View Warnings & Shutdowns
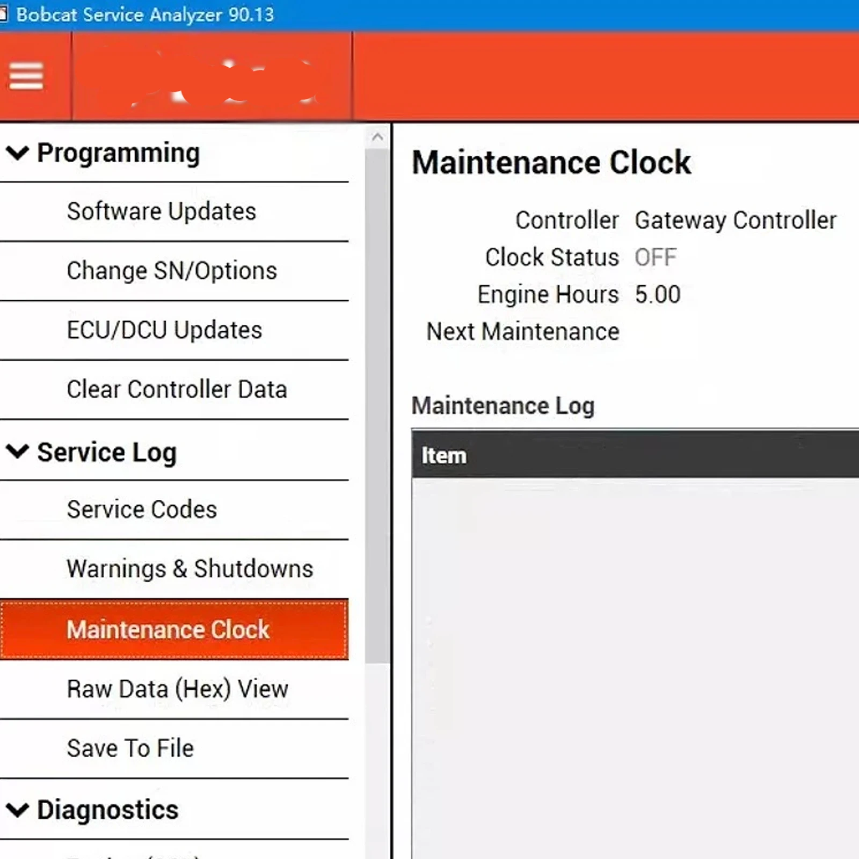This screenshot has height=859, width=859. (x=174, y=569)
